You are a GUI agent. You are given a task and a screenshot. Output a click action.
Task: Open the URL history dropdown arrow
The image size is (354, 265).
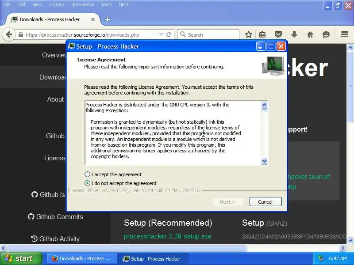pos(161,35)
